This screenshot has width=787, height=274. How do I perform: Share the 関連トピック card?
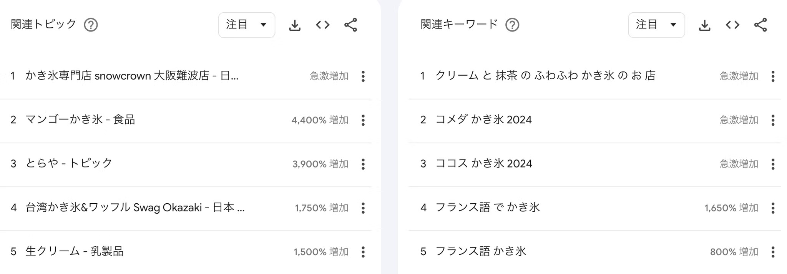click(x=351, y=25)
